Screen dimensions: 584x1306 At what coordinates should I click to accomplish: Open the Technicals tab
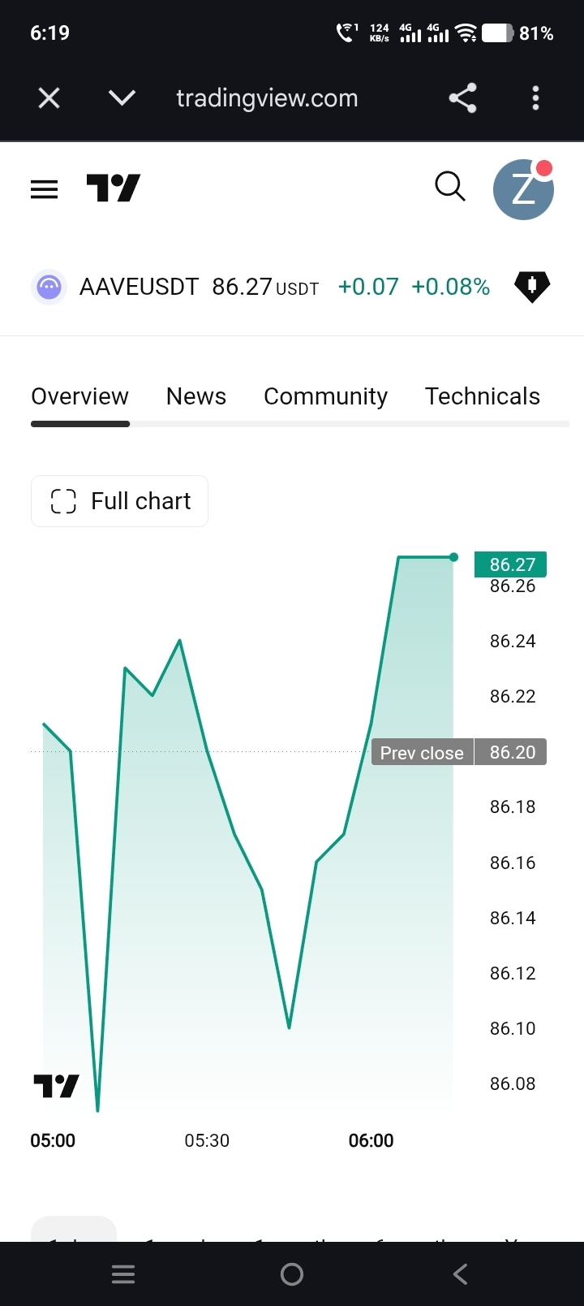pyautogui.click(x=483, y=396)
